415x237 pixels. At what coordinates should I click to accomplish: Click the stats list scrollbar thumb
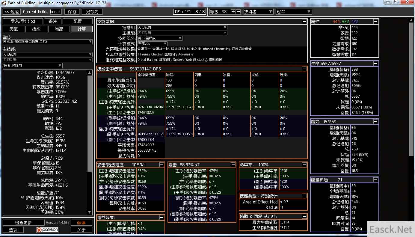coord(90,124)
